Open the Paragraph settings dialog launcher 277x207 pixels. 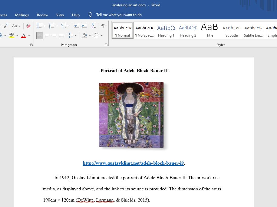click(106, 45)
